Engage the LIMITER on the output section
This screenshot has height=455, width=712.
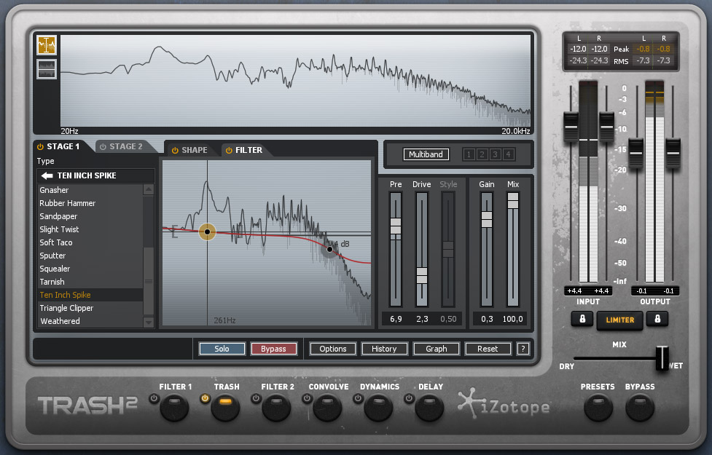click(619, 320)
